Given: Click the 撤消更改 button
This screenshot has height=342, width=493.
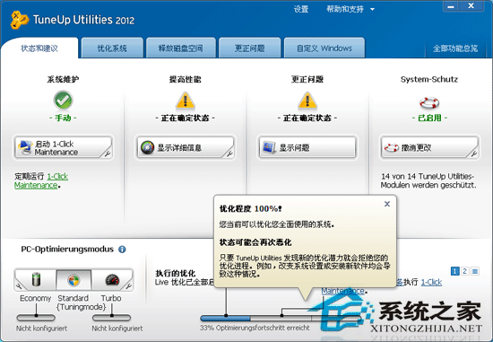Looking at the screenshot, I should coord(429,147).
